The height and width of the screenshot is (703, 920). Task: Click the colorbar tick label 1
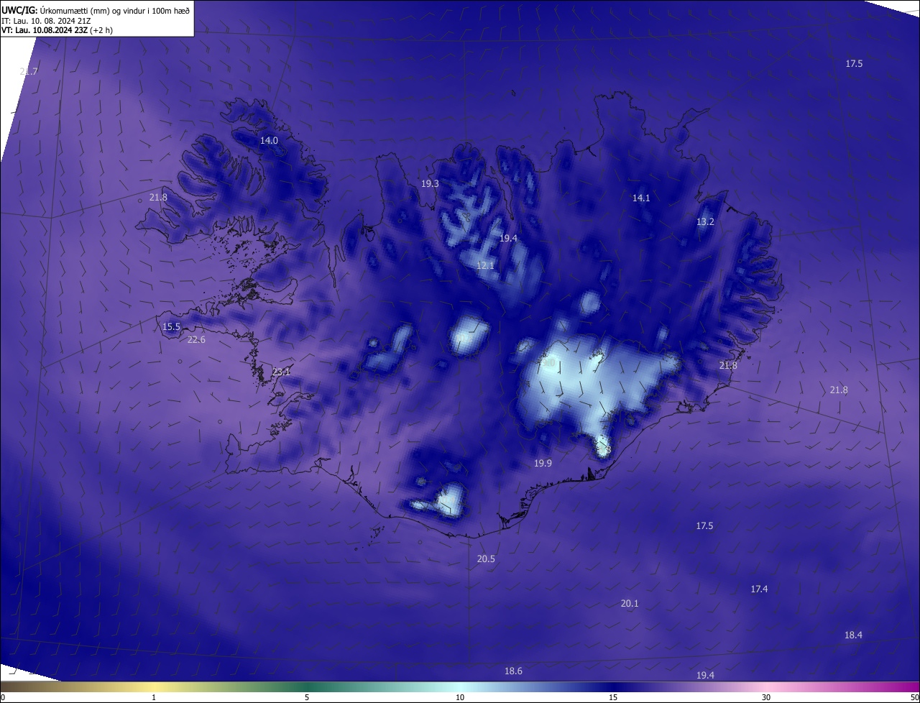pos(154,697)
